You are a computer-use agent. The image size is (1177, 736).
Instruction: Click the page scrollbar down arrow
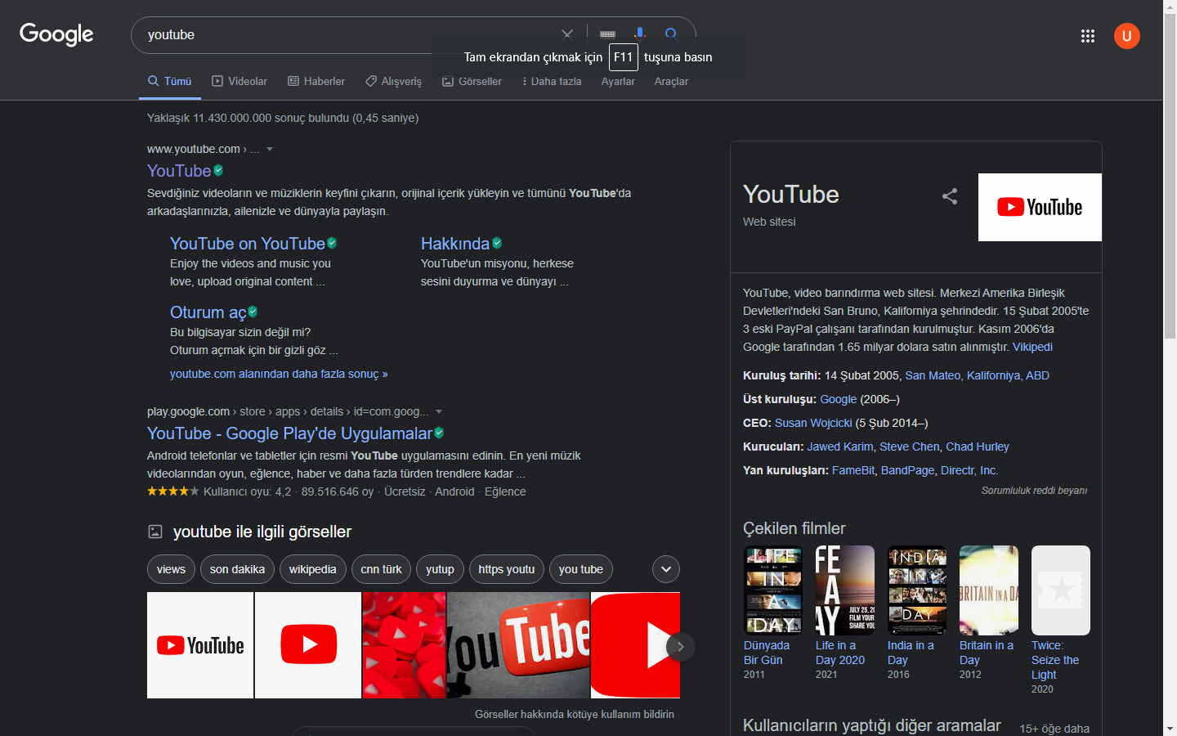coord(1170,729)
